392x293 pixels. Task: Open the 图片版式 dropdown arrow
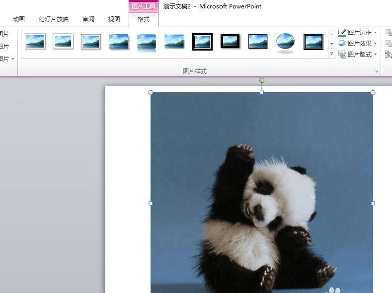tap(376, 55)
